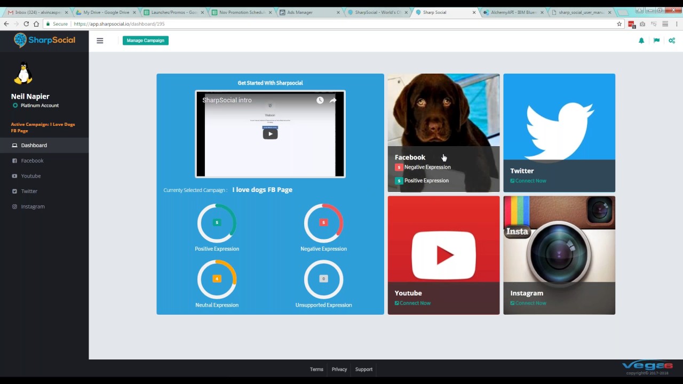Click the video Watch Later clock icon
683x384 pixels.
(320, 100)
